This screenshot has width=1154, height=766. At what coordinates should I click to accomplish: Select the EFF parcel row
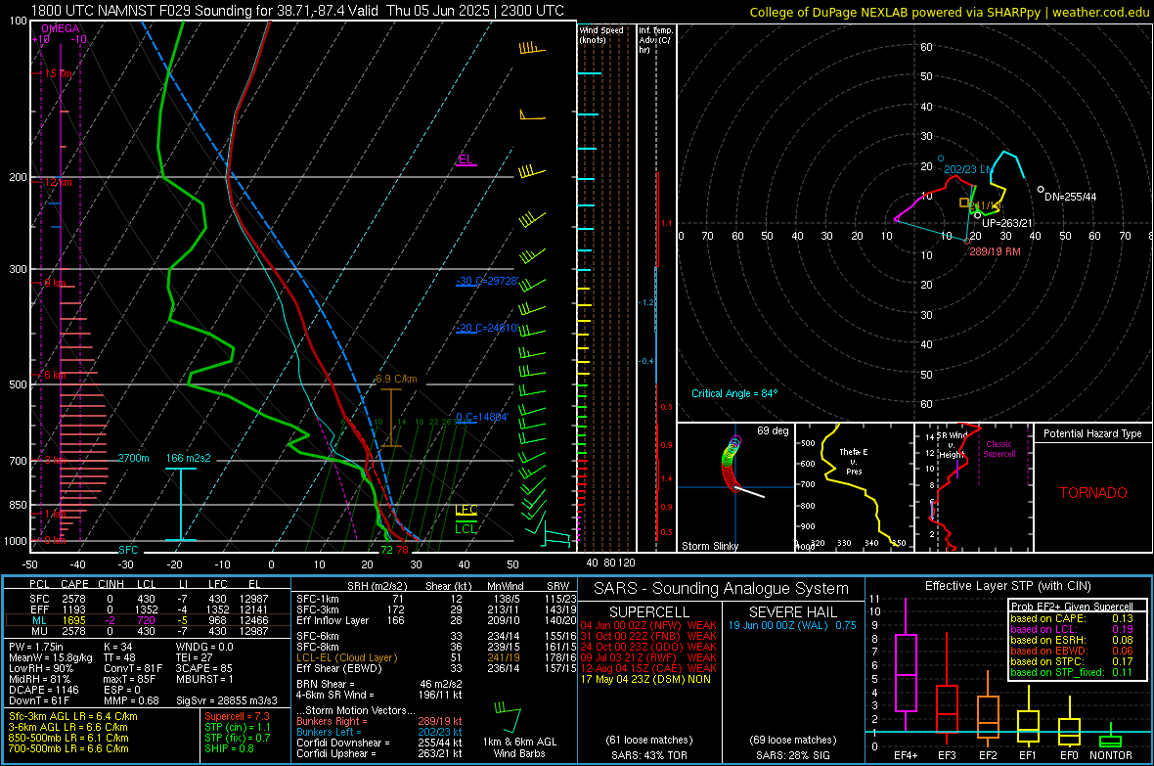[148, 609]
